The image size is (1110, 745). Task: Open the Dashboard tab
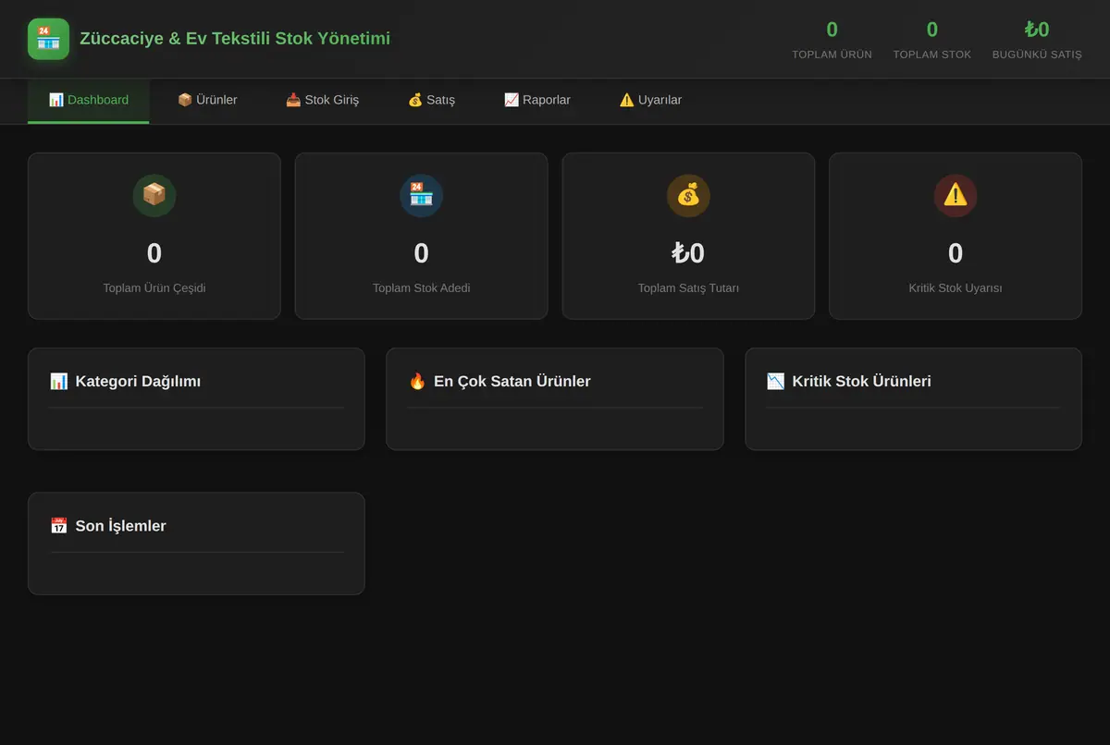tap(89, 100)
